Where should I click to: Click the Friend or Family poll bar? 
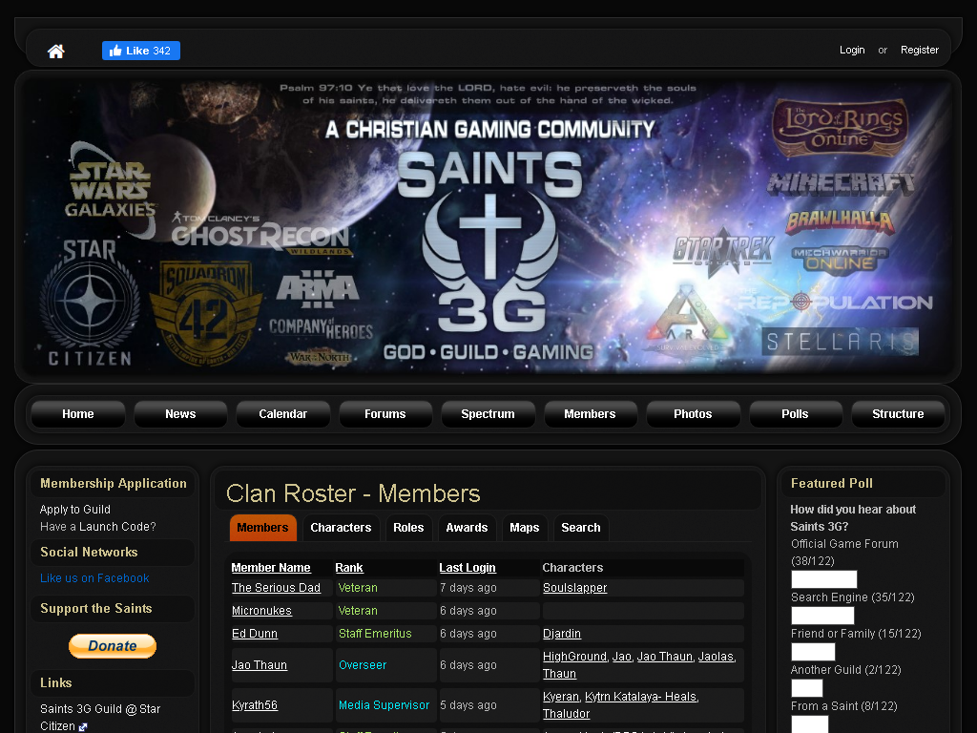click(813, 652)
